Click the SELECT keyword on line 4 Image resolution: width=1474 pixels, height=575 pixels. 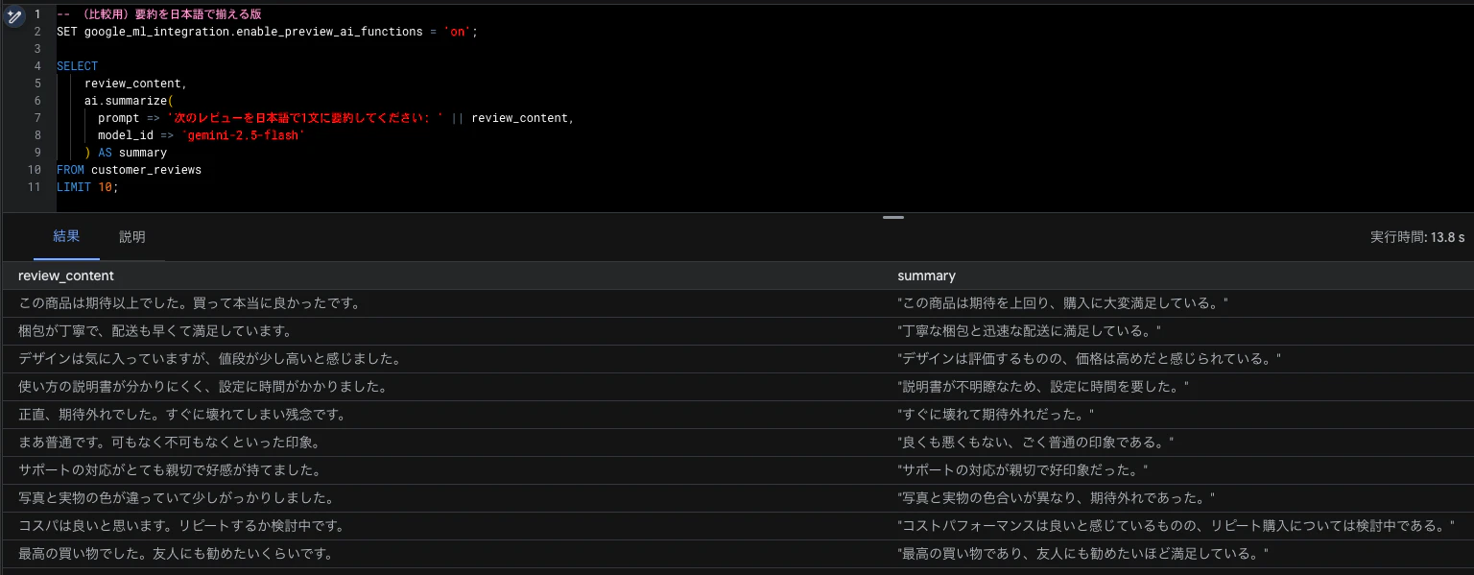tap(77, 66)
